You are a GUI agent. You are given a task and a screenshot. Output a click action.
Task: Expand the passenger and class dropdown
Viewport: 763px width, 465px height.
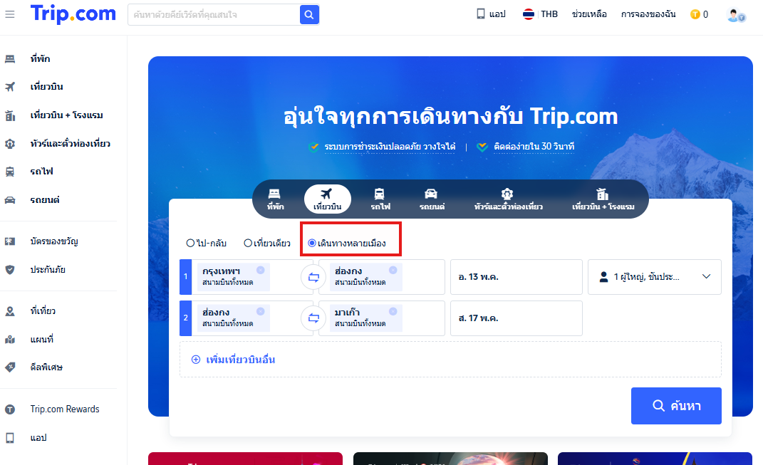pyautogui.click(x=654, y=277)
